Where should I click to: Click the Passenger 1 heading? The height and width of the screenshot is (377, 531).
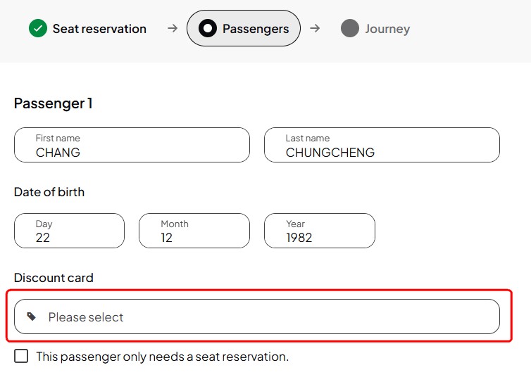coord(53,103)
